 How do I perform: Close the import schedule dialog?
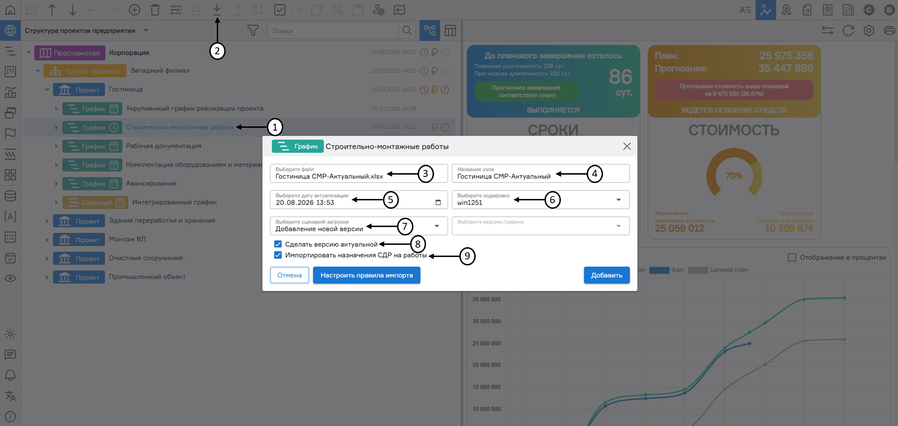pos(627,147)
